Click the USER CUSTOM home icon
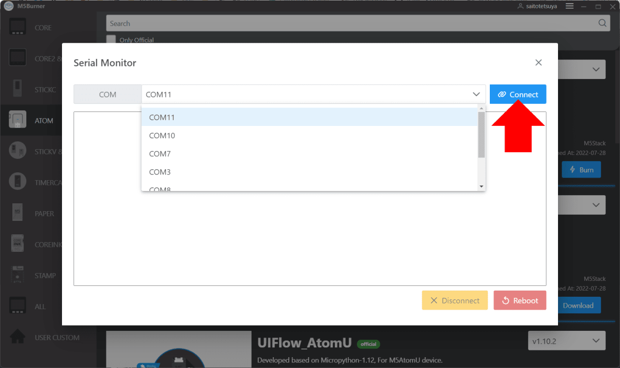Viewport: 620px width, 368px height. click(18, 336)
